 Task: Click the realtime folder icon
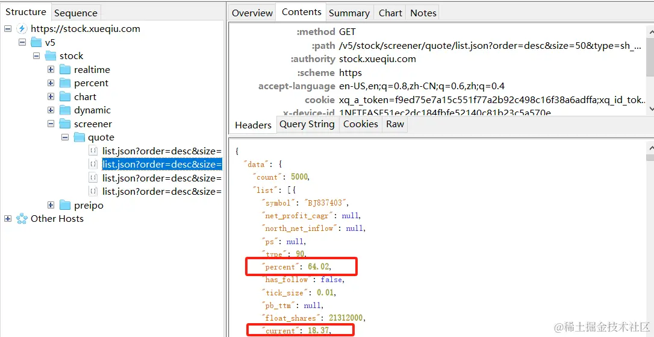pos(65,70)
